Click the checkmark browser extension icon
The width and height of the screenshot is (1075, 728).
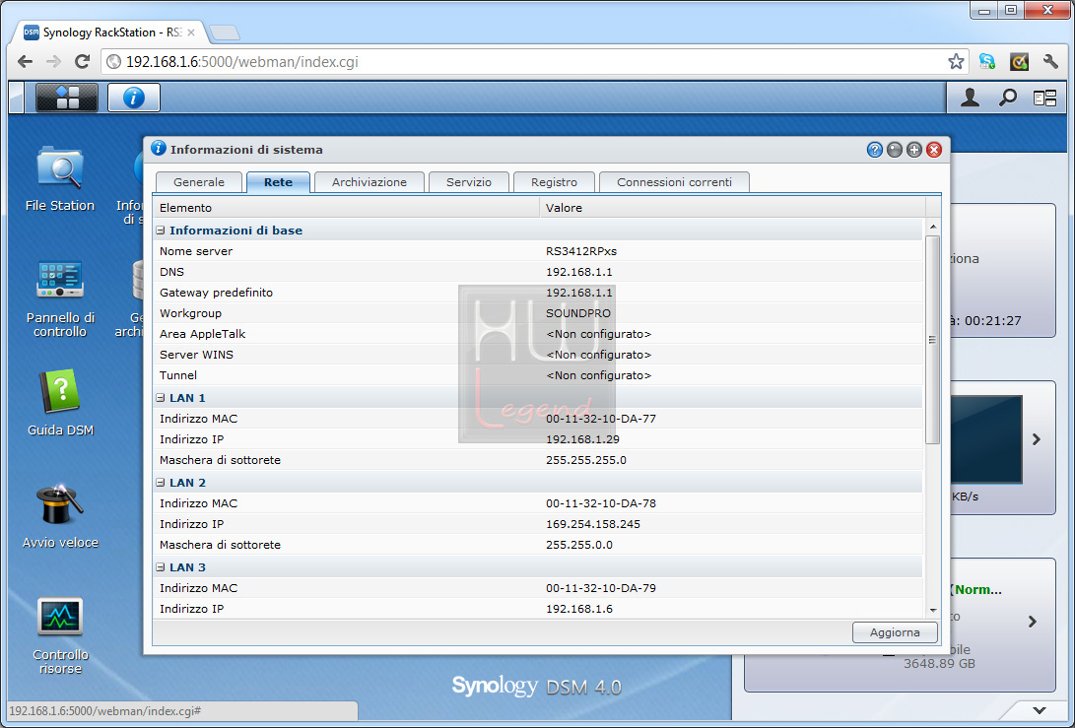pyautogui.click(x=1019, y=62)
